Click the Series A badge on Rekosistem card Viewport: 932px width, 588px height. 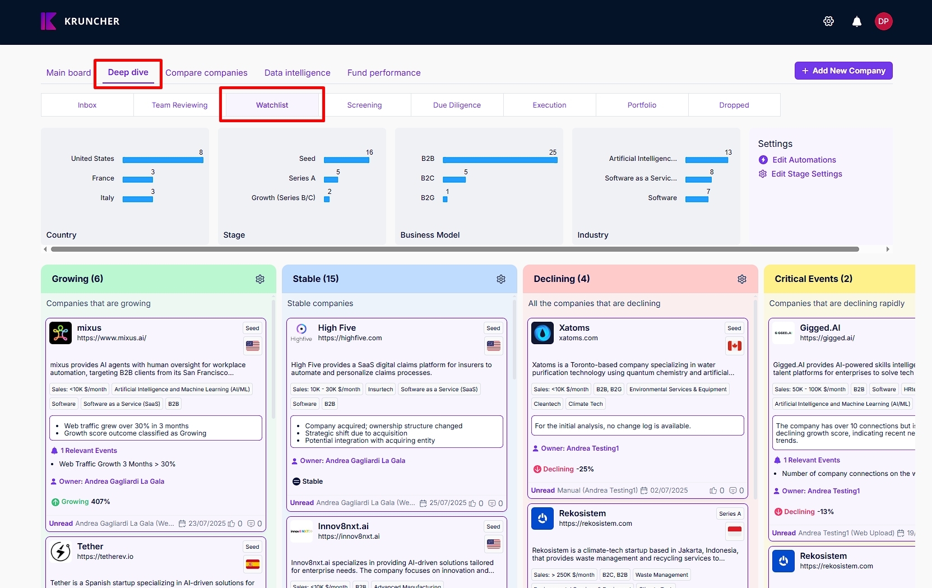(x=730, y=513)
